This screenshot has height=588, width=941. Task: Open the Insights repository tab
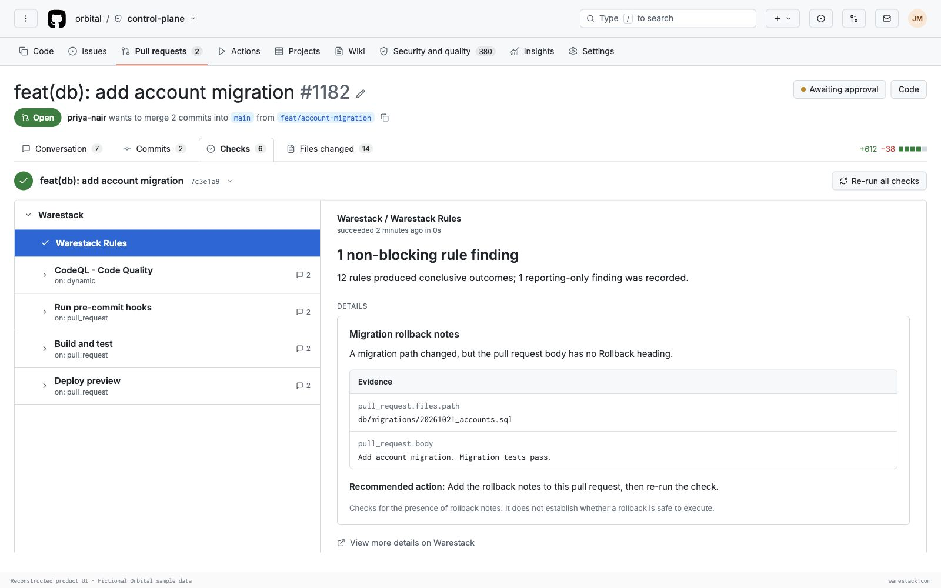532,51
